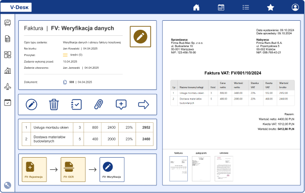Click 'Kwota VAT: 1012,00 PLN' line
Viewport: 305px width, 193px height.
(278, 124)
